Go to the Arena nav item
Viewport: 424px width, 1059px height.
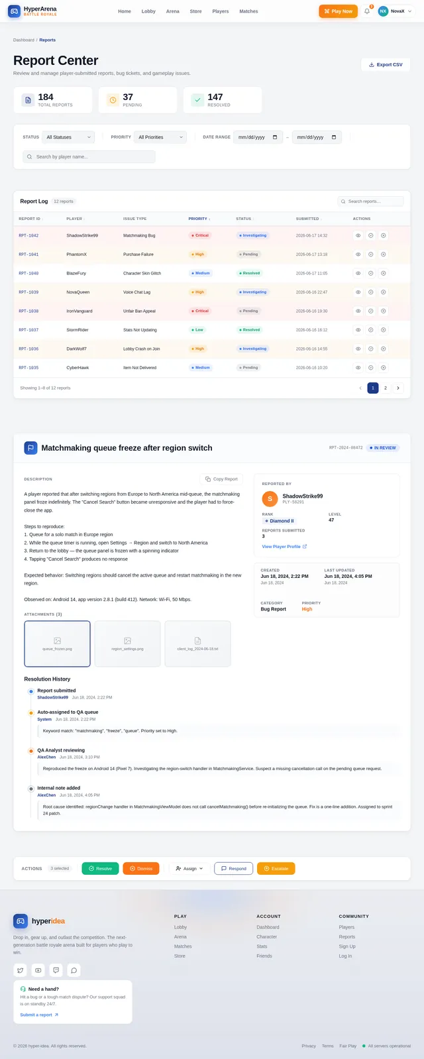[x=173, y=11]
